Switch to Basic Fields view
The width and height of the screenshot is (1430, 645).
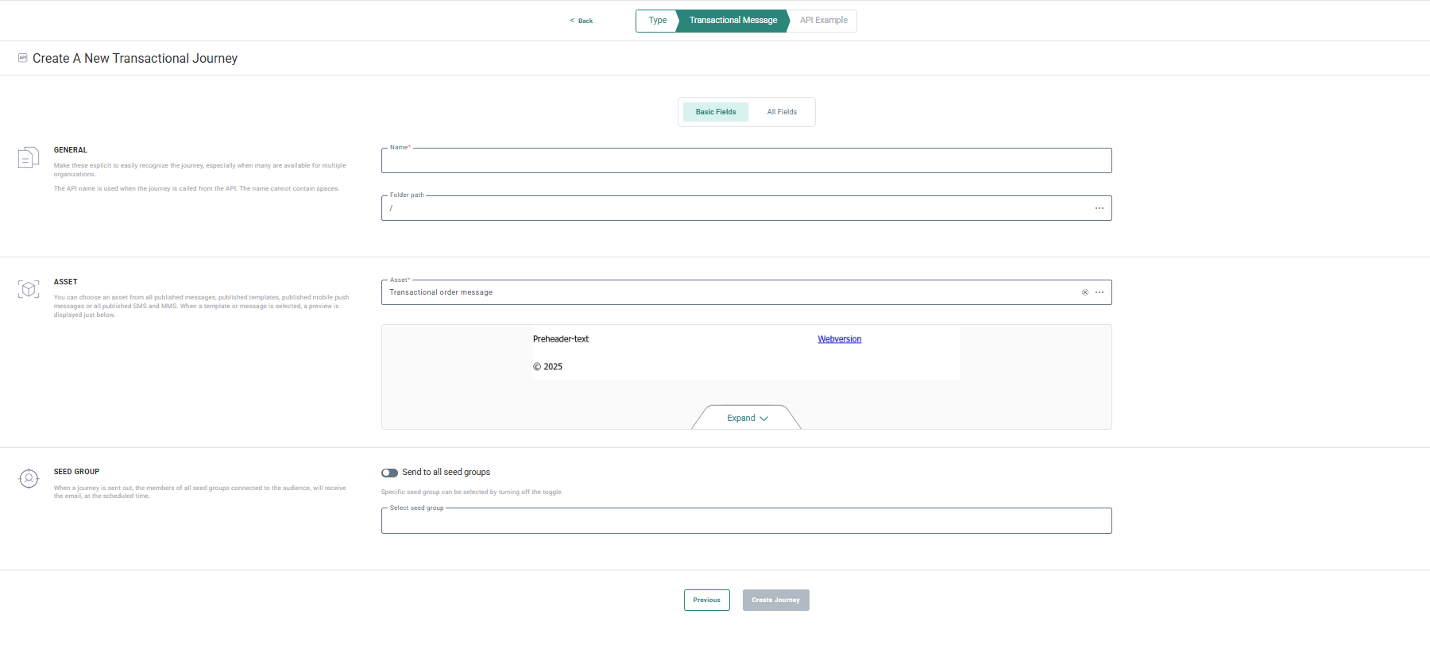716,112
